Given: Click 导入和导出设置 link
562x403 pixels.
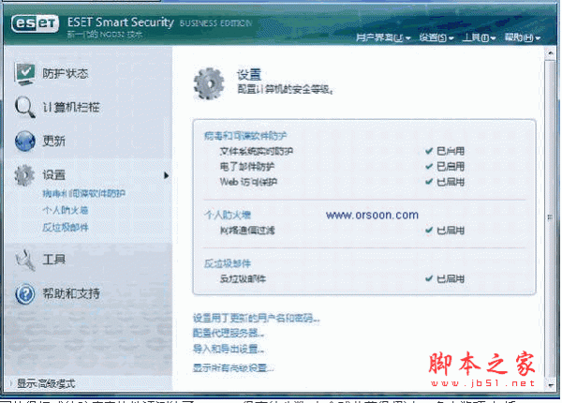Looking at the screenshot, I should (229, 349).
